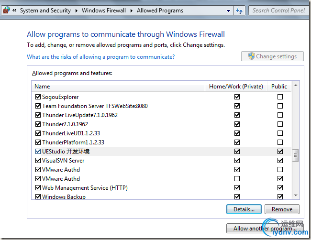Click the Name column header

pyautogui.click(x=118, y=87)
